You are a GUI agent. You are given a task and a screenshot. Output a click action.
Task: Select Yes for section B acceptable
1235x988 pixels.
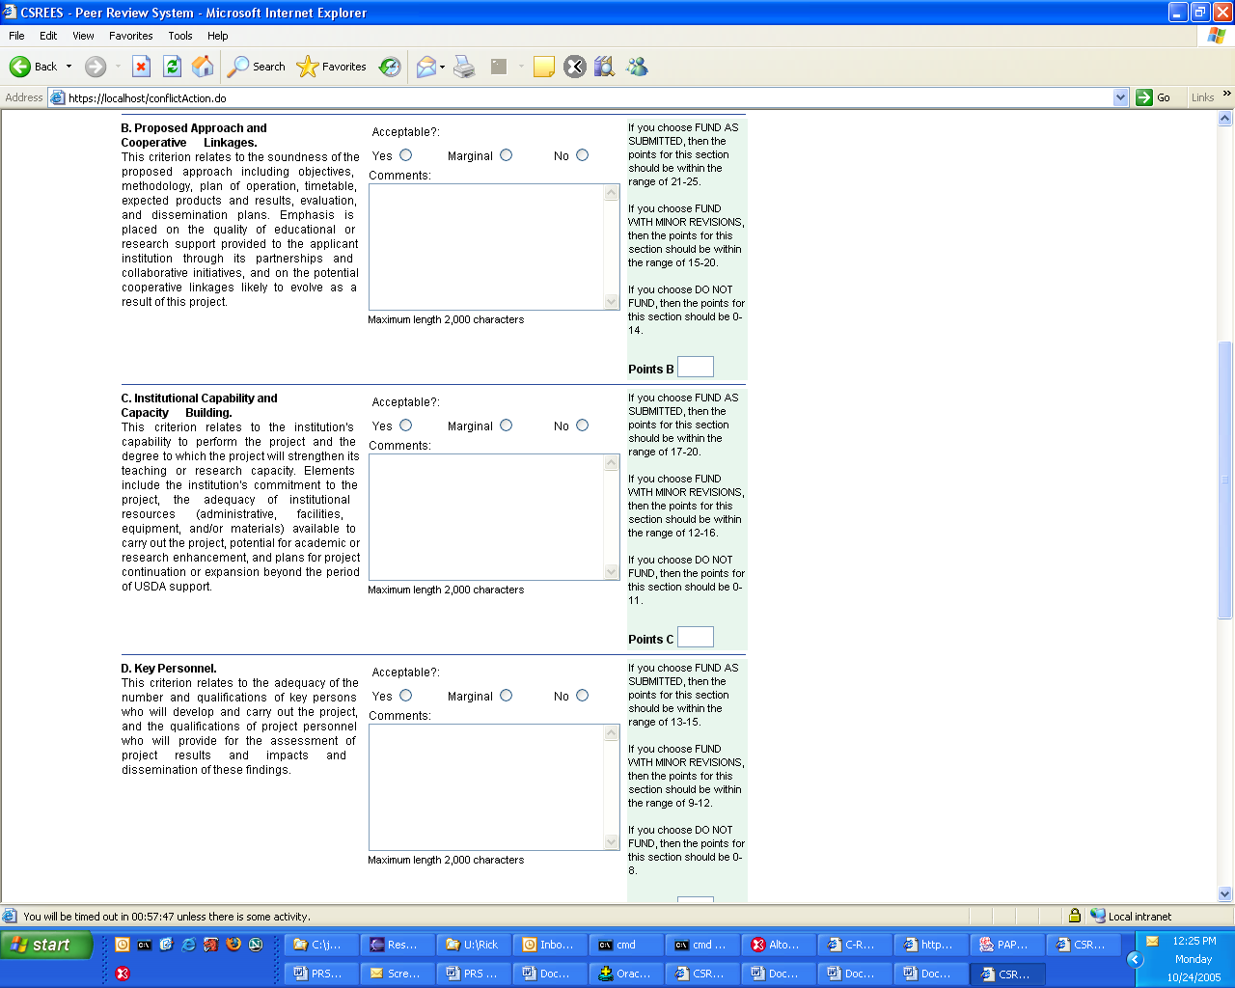(405, 155)
